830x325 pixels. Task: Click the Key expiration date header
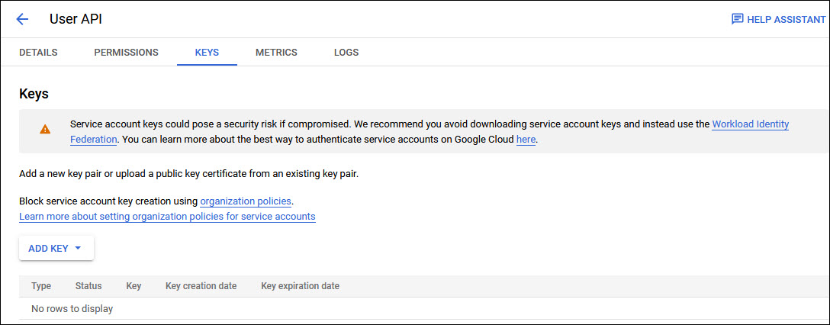300,286
